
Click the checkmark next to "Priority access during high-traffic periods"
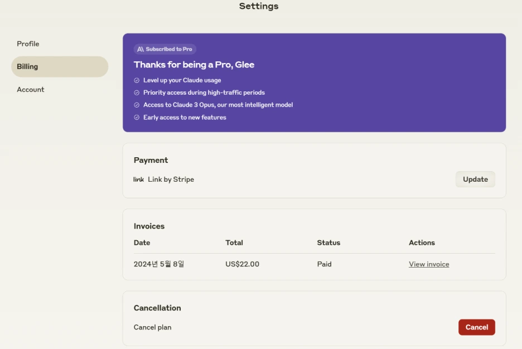(137, 93)
